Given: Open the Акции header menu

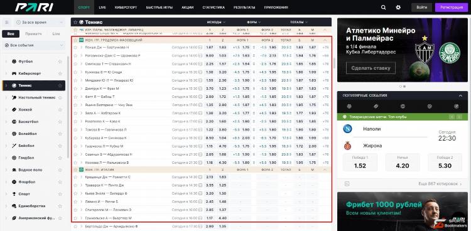Looking at the screenshot, I should (187, 8).
